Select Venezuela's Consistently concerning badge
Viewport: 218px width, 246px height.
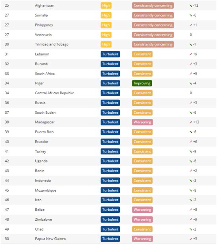pyautogui.click(x=153, y=35)
